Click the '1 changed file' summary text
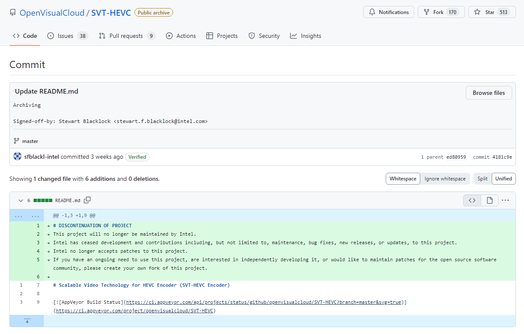Screen dimensions: 524x334 [52, 179]
